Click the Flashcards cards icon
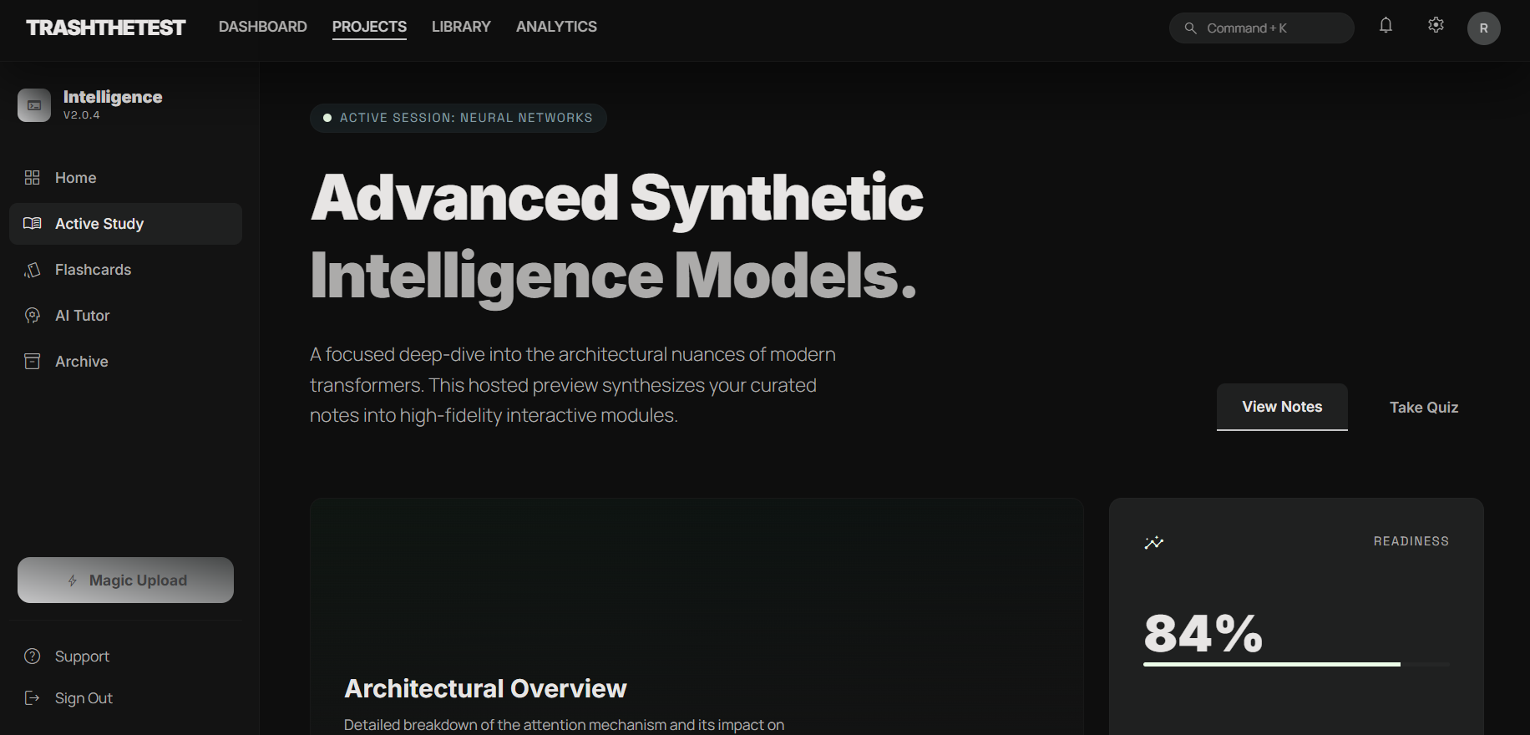 coord(33,270)
